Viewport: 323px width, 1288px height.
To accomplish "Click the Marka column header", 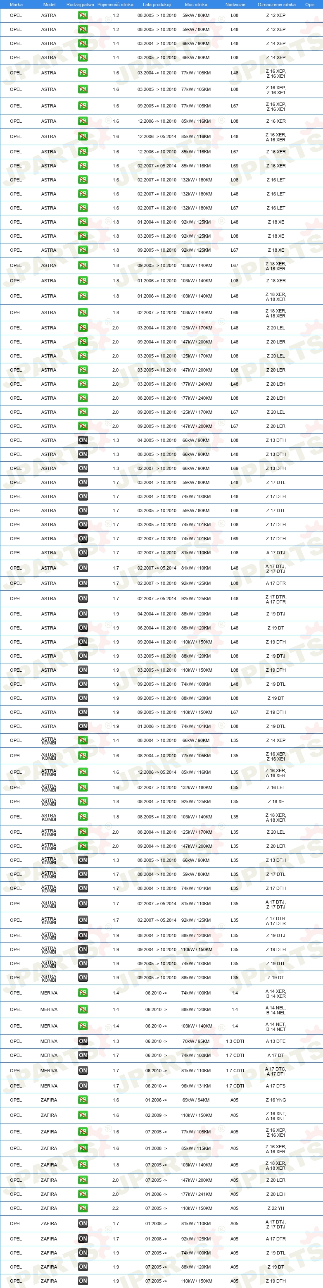I will 16,5.
